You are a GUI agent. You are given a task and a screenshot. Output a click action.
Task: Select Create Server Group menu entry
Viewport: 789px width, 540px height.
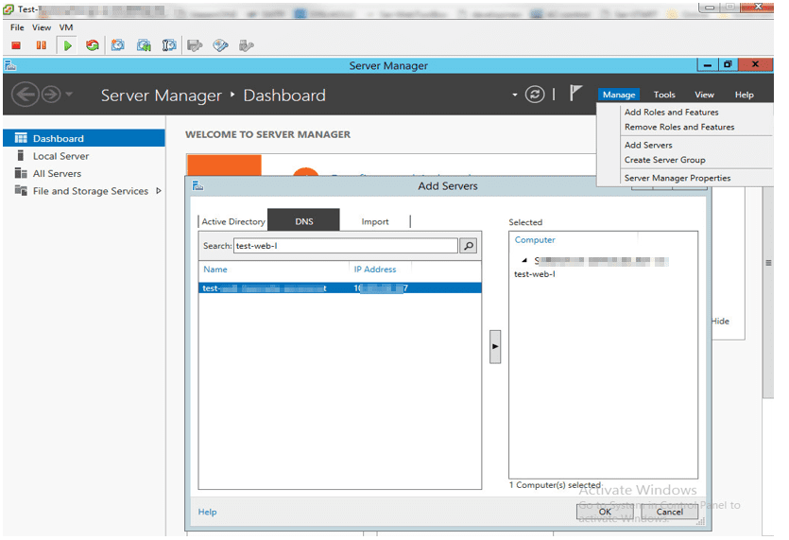pos(664,160)
